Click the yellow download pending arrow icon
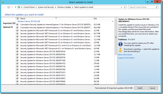The height and width of the screenshot is (94, 163). [120, 50]
